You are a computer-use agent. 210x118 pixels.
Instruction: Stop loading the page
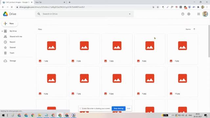[12, 7]
